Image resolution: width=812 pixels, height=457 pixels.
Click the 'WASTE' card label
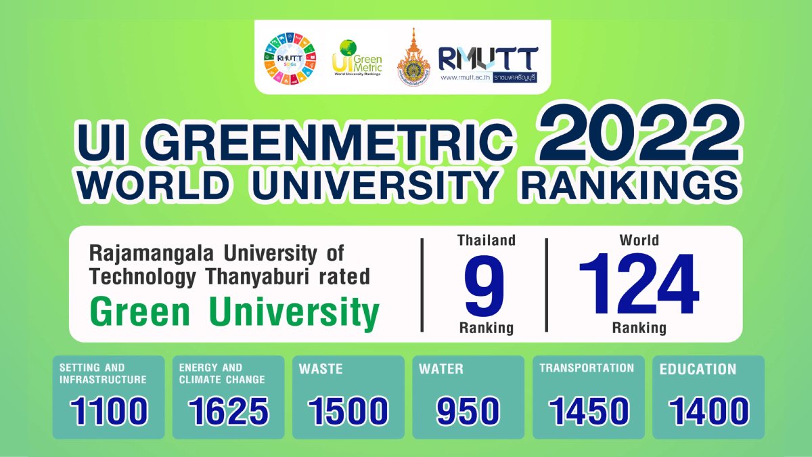click(x=321, y=370)
